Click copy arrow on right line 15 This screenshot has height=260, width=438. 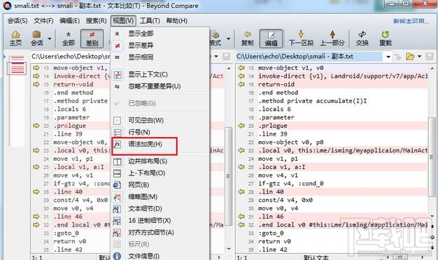point(241,85)
